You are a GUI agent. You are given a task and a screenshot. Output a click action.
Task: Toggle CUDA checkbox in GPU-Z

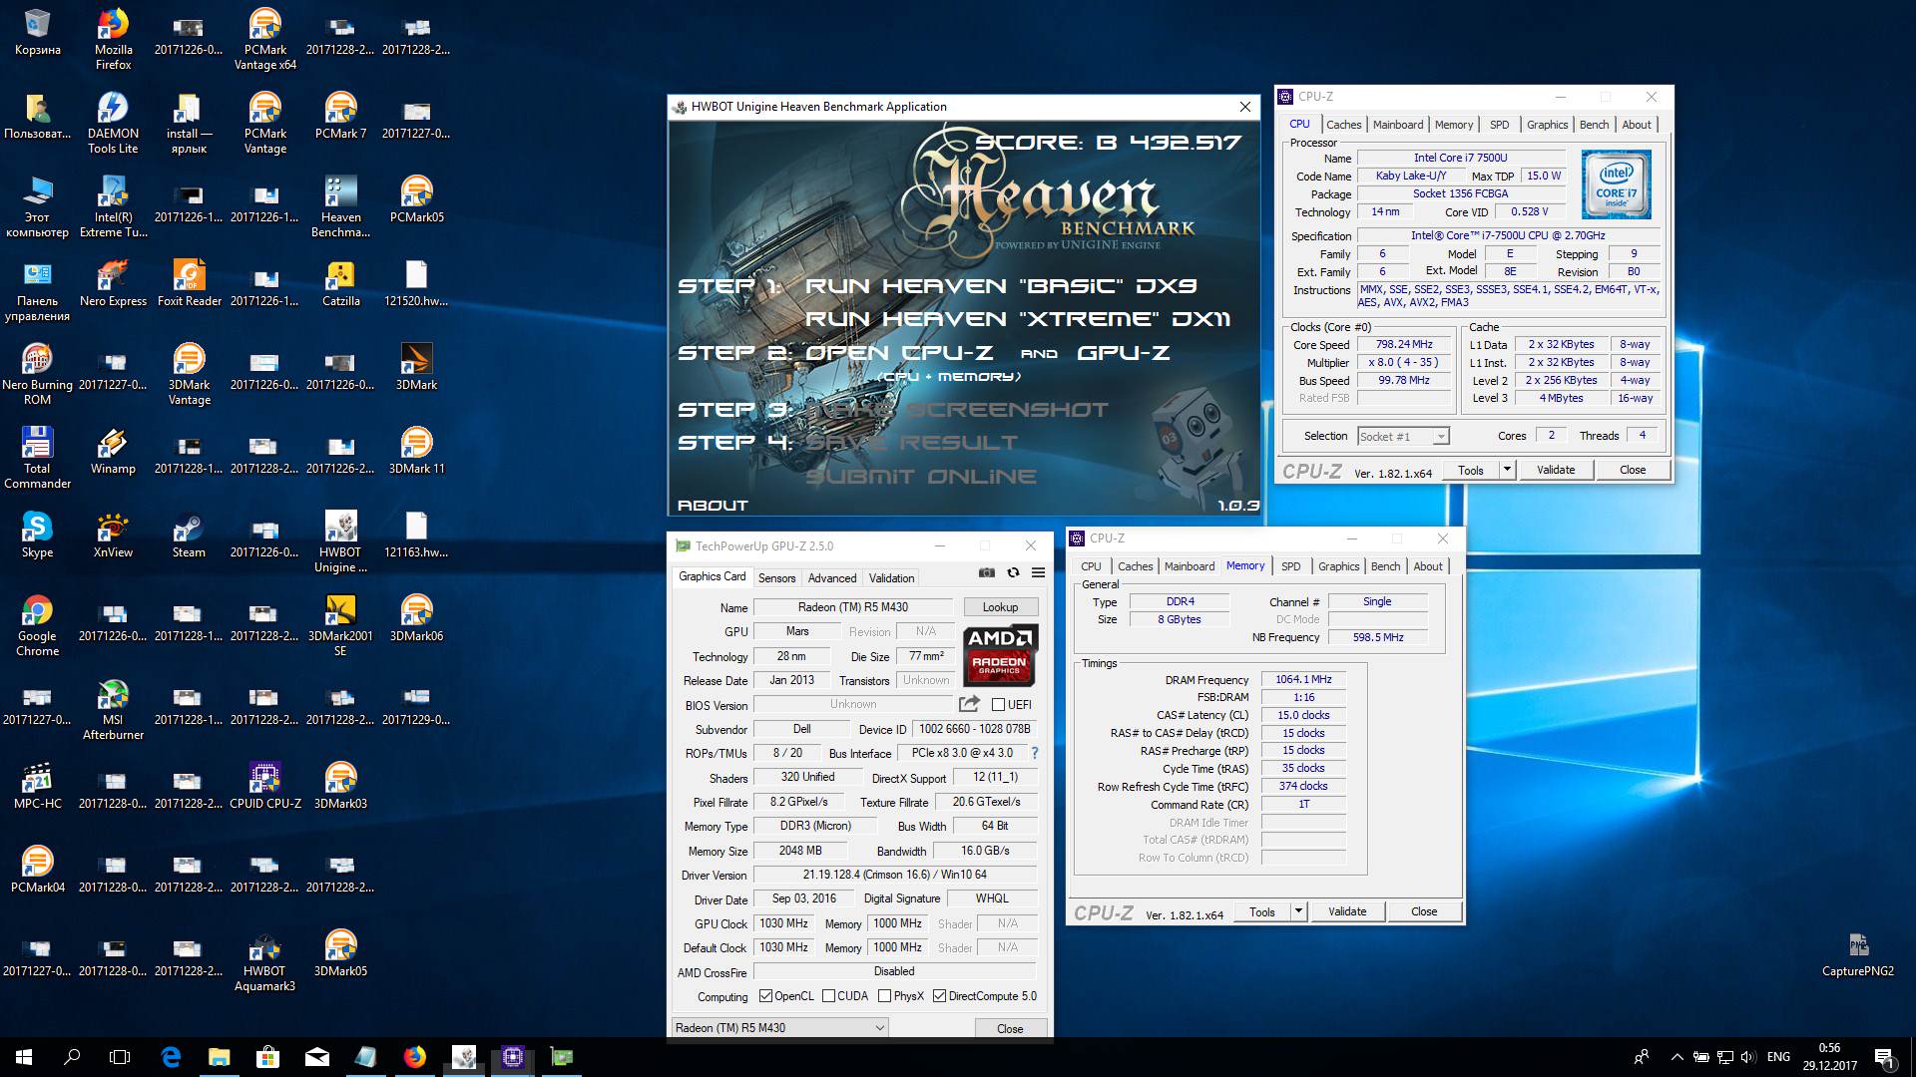828,995
